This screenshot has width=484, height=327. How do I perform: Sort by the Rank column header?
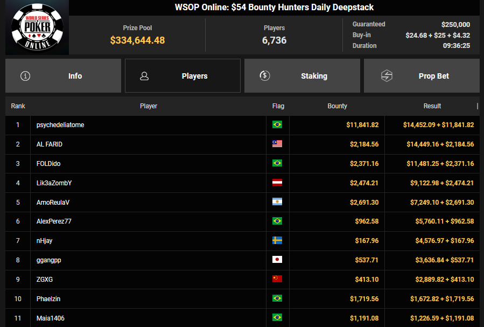pyautogui.click(x=18, y=106)
